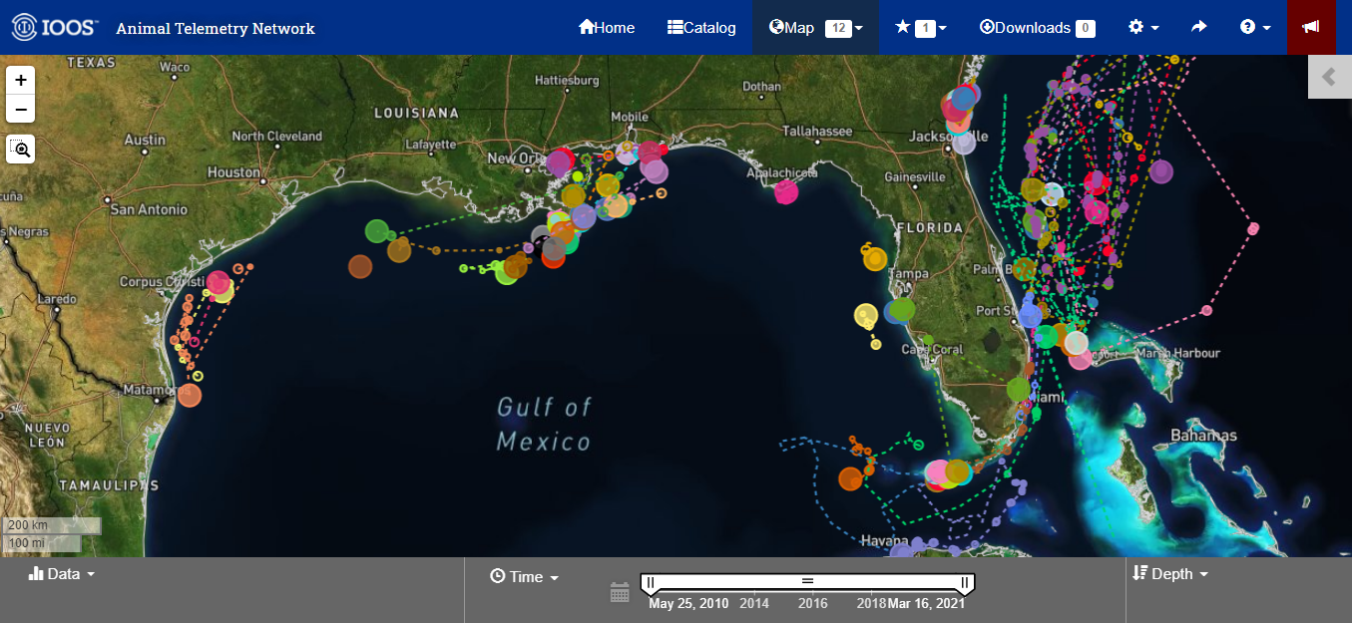Click the Animal Telemetry Network title

pos(215,28)
